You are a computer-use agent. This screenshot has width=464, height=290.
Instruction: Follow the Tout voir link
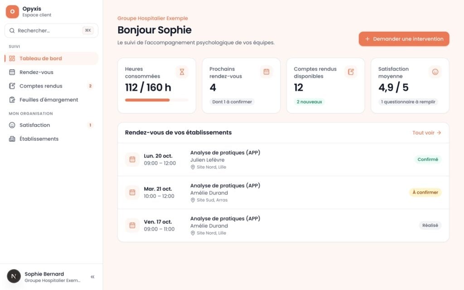pyautogui.click(x=427, y=133)
